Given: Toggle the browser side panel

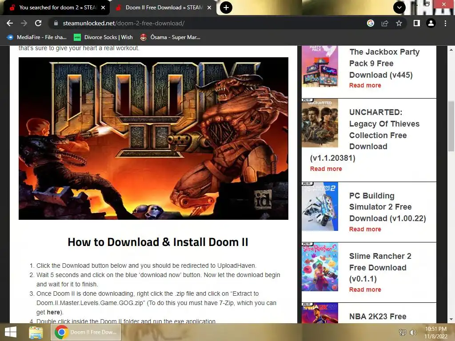Looking at the screenshot, I should click(417, 23).
